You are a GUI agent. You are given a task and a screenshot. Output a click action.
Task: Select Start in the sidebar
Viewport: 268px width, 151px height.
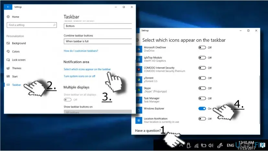pos(15,77)
